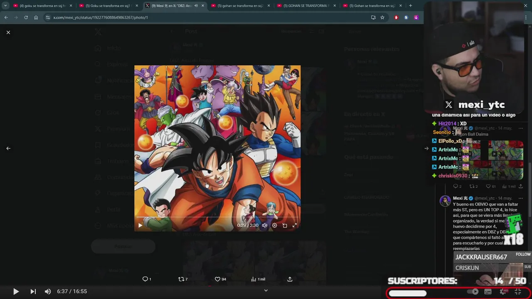Click the arrow beside ElPollo_xD chat line
Viewport: 532px width, 299px height.
pos(434,141)
